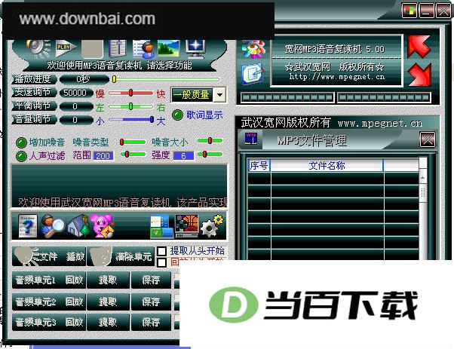Click 提取 in the 音频单元2 row
The image size is (454, 349).
(108, 302)
